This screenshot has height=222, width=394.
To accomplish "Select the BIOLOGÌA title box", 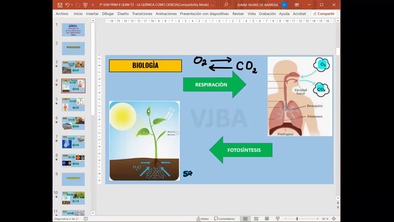I will click(145, 66).
